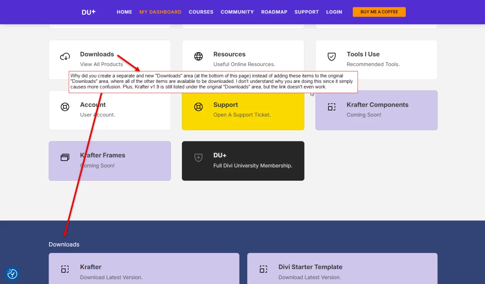Open the Krafter Components card title
Image resolution: width=485 pixels, height=284 pixels.
(x=378, y=105)
